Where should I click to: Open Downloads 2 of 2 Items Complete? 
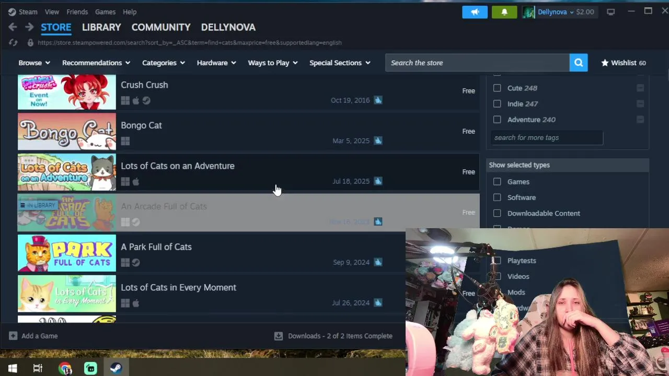click(x=340, y=336)
